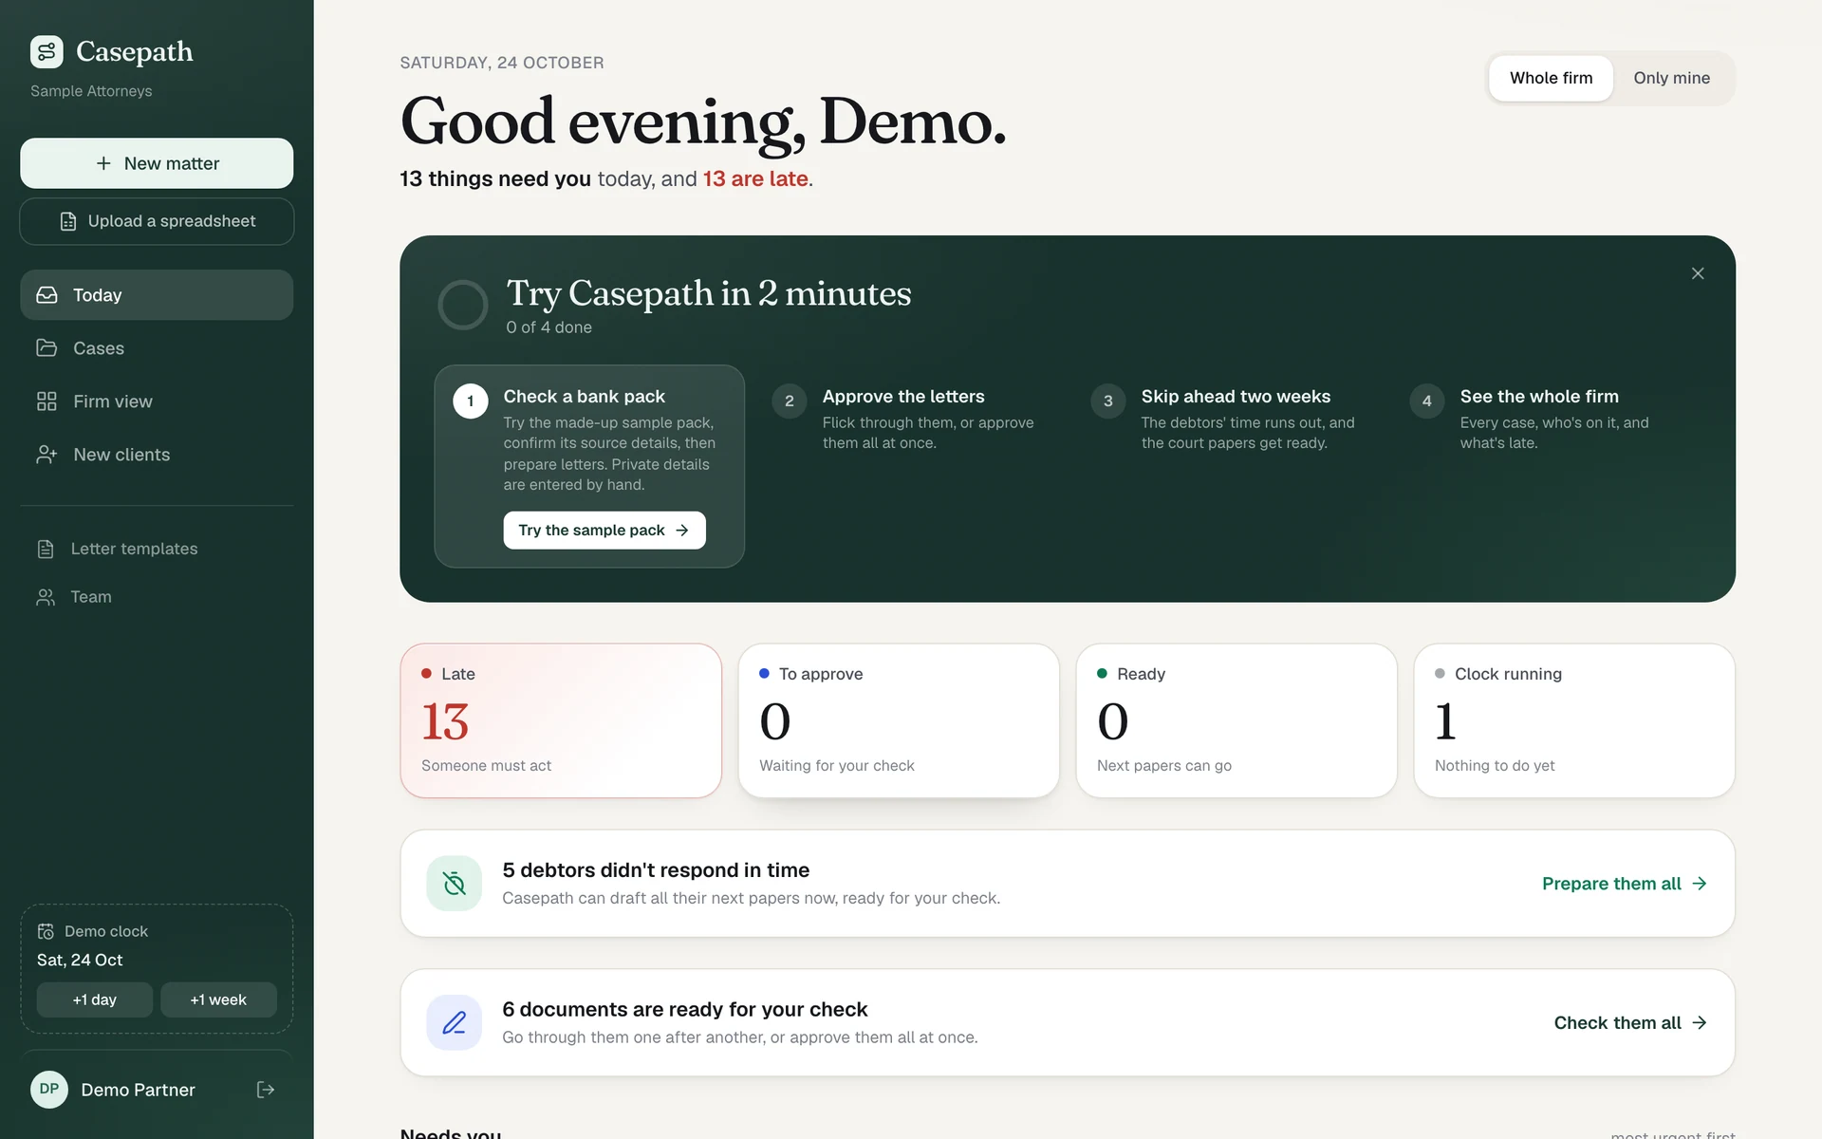This screenshot has width=1822, height=1139.
Task: Open the Clock running summary card
Action: tap(1574, 721)
